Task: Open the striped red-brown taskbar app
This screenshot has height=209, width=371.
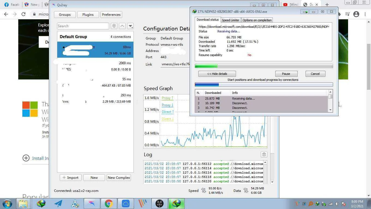Action: [x=142, y=204]
